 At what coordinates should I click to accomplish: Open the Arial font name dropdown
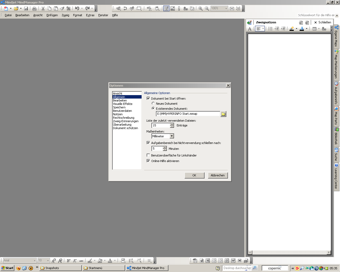click(x=35, y=261)
